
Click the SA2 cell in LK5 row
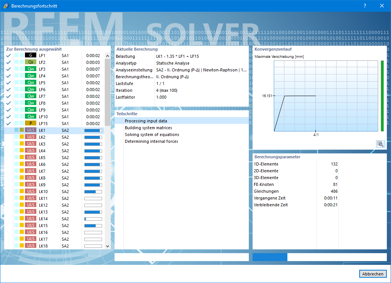point(65,158)
